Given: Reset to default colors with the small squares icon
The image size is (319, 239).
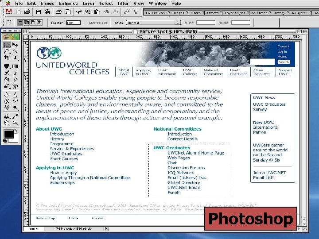Looking at the screenshot, I should 5,141.
